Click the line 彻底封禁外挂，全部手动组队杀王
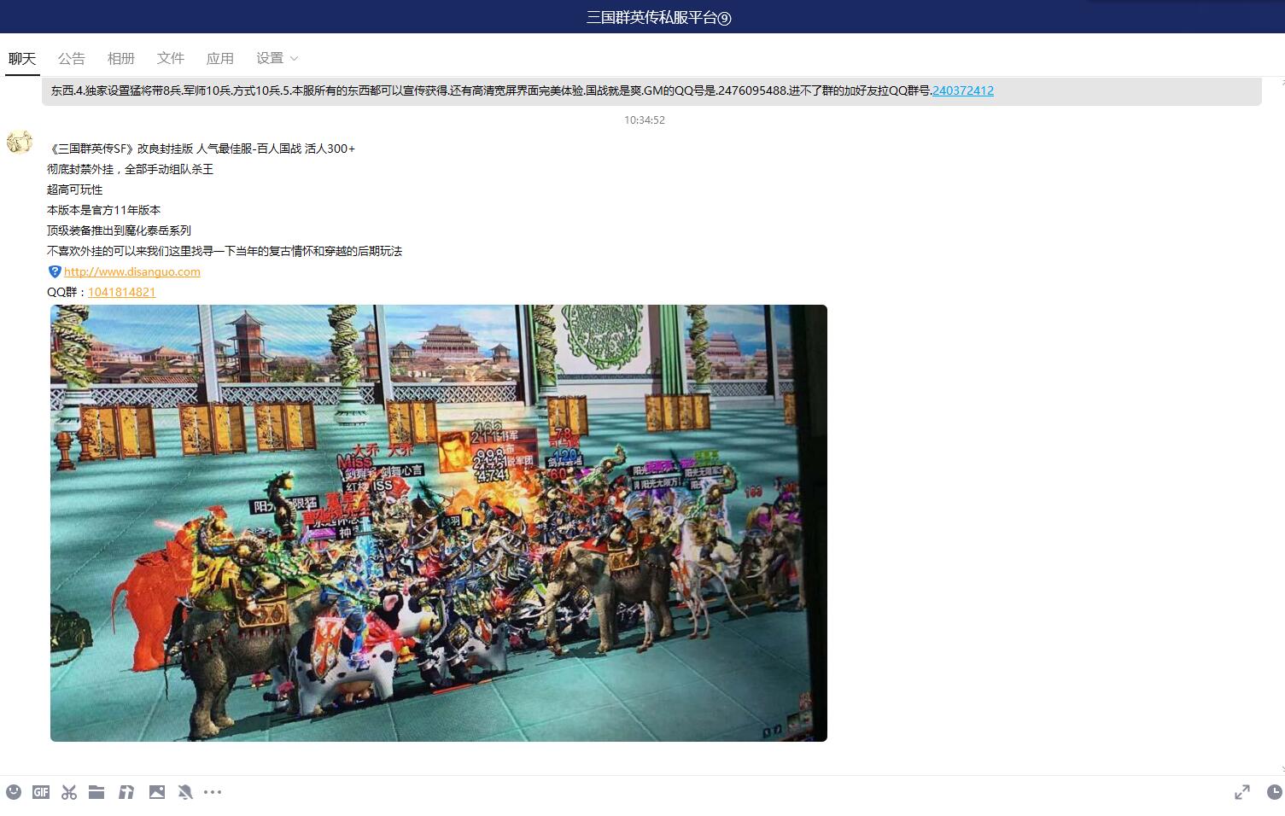1285x816 pixels. pos(131,169)
